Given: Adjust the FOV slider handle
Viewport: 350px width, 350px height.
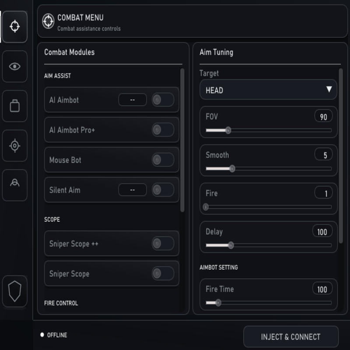Looking at the screenshot, I should point(228,130).
